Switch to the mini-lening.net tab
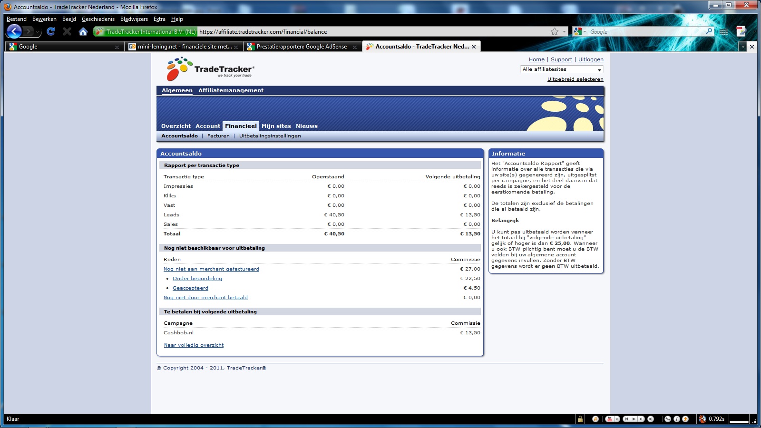761x428 pixels. point(183,47)
